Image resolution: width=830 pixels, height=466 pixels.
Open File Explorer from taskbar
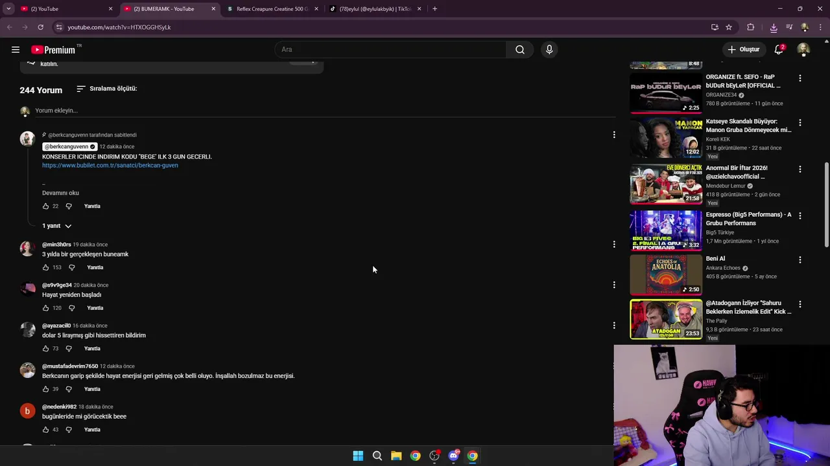pyautogui.click(x=396, y=456)
